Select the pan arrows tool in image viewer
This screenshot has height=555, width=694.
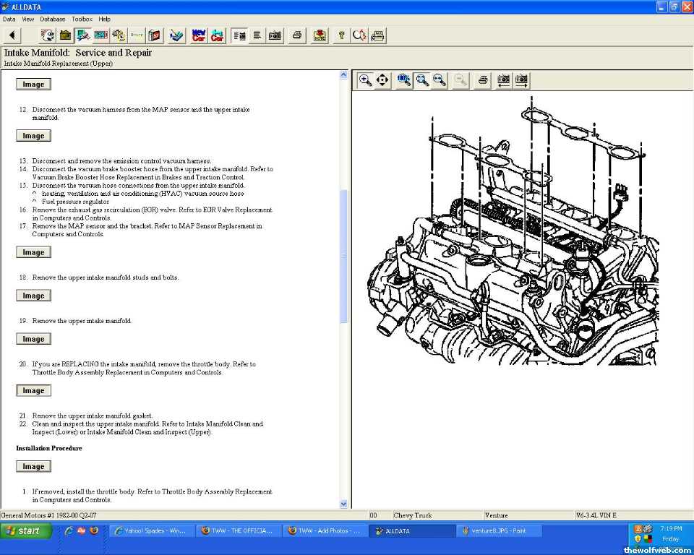coord(383,80)
